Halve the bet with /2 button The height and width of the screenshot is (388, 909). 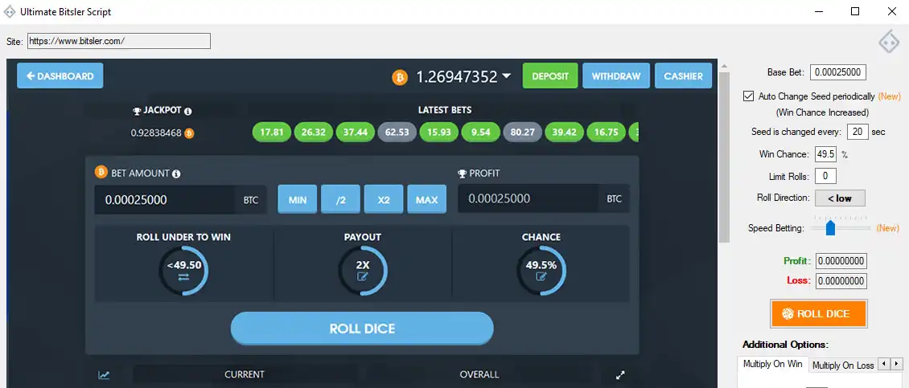pos(341,200)
